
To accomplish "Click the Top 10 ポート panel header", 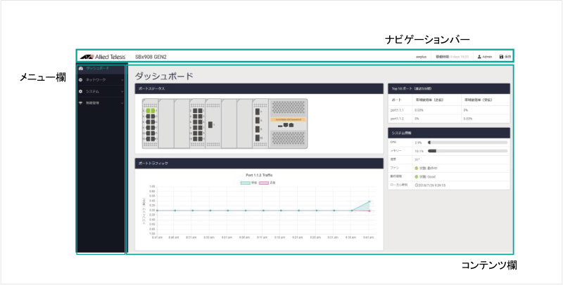I will coord(449,88).
